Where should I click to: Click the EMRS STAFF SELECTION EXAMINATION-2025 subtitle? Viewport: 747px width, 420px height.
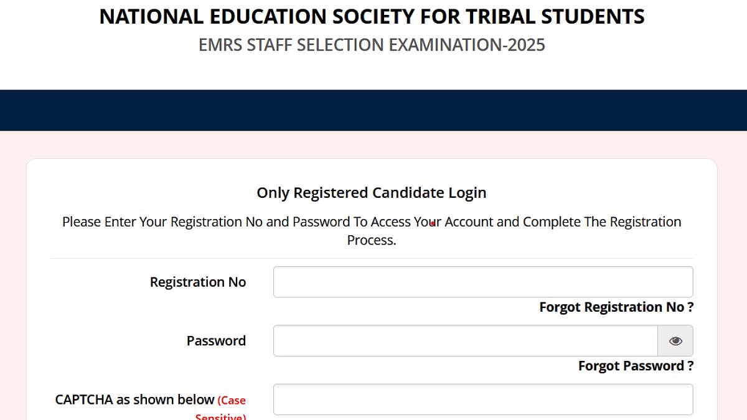372,45
